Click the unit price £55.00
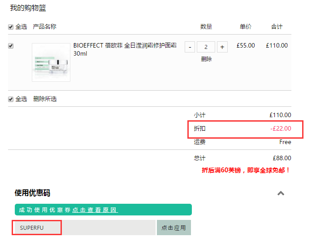The image size is (312, 241). pos(246,45)
